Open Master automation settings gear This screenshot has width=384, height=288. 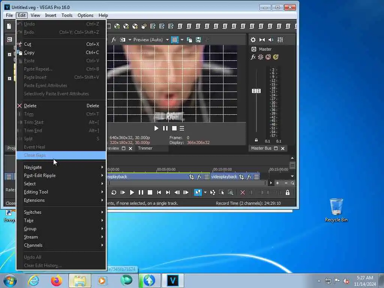tap(261, 57)
